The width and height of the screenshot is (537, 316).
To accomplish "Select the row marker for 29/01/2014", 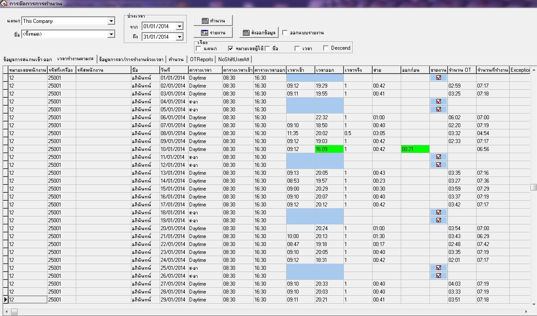I will pyautogui.click(x=5, y=300).
